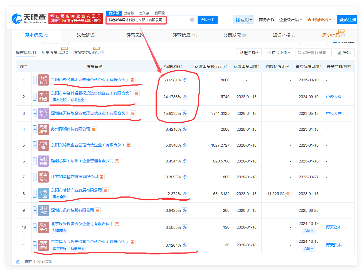Click equity structure icon after 北京厚米投资合伙企业
The image size is (364, 272).
point(117,224)
